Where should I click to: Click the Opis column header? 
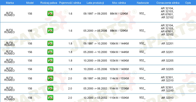click(x=188, y=3)
